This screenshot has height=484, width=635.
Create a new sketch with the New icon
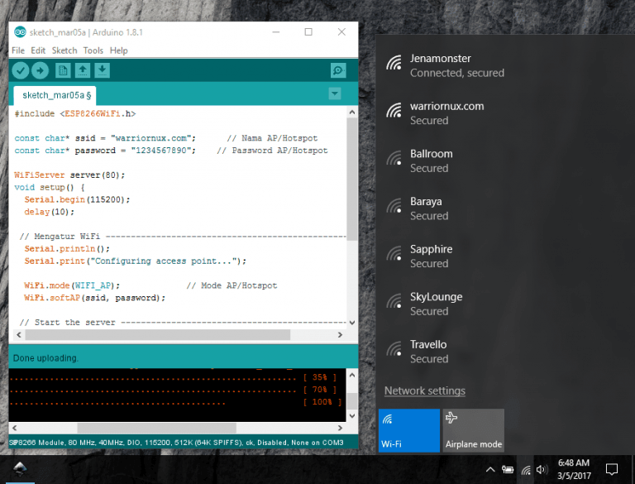pos(62,70)
